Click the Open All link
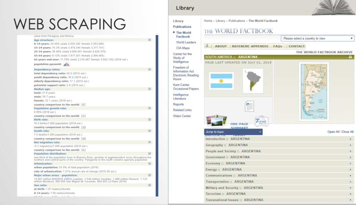 point(333,132)
